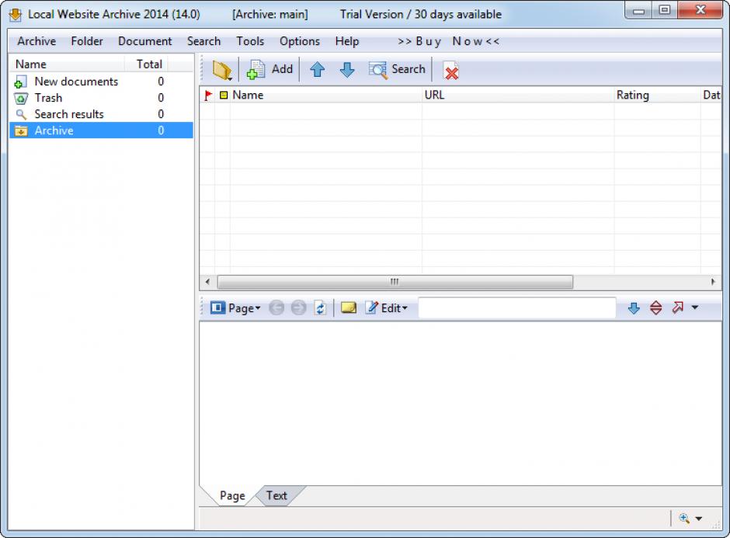The image size is (730, 538).
Task: Open the Tools menu
Action: 250,41
